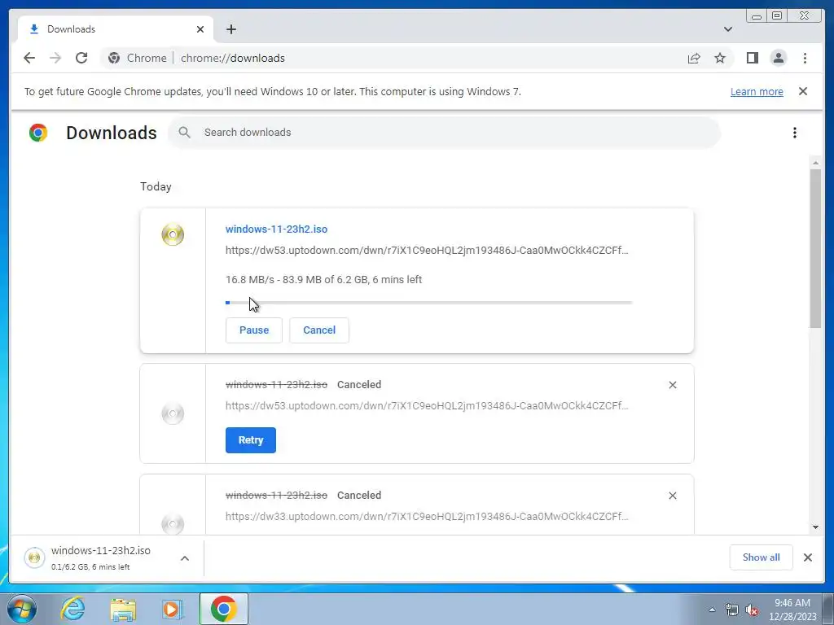The height and width of the screenshot is (625, 834).
Task: Click the dw53 URL of the active download
Action: click(x=427, y=251)
